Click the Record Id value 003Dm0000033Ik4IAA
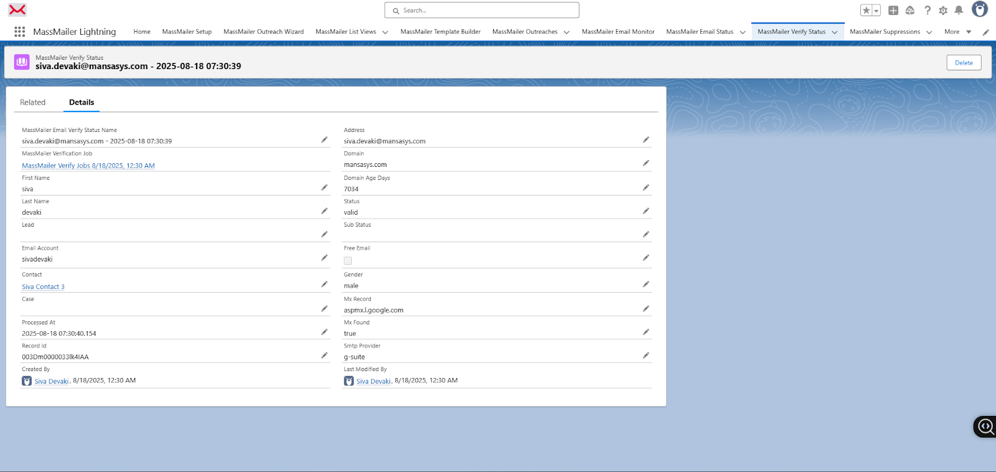This screenshot has height=472, width=996. tap(55, 357)
